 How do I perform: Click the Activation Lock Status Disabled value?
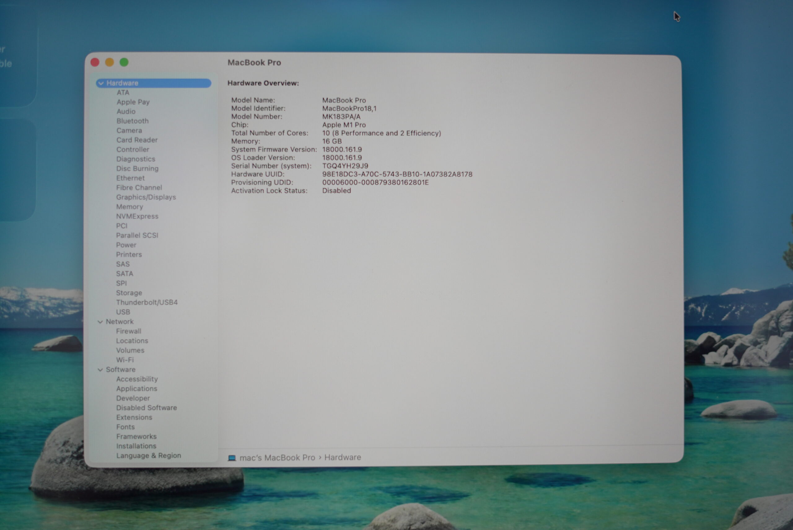[336, 191]
